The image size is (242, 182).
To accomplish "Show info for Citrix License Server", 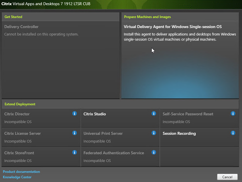I will pos(74,133).
